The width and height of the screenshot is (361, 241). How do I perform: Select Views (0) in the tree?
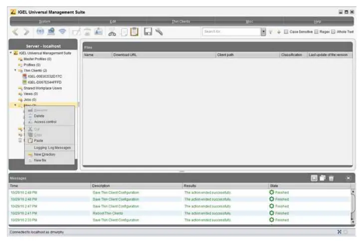[x=30, y=94]
